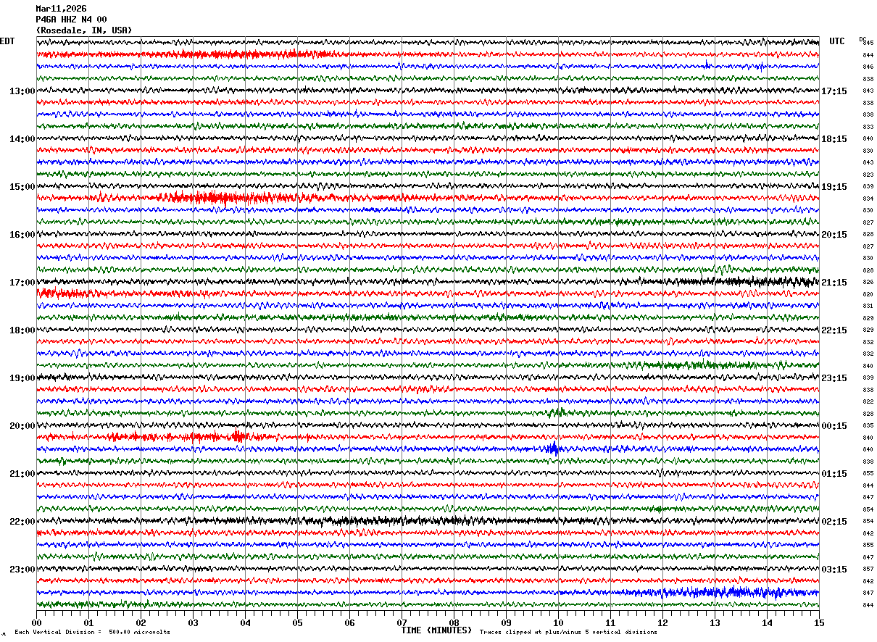Select the 13:00 EDT time label
The width and height of the screenshot is (877, 642).
pyautogui.click(x=22, y=91)
